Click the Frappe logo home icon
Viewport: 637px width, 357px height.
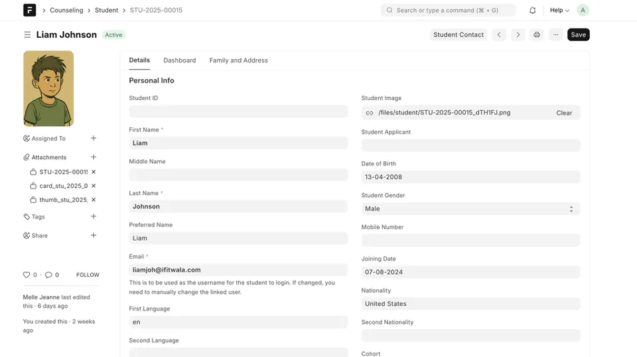point(30,10)
